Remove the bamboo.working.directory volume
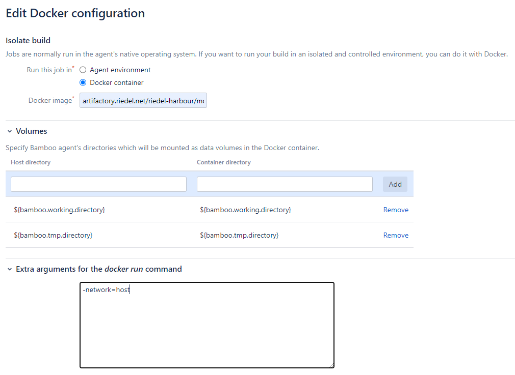The width and height of the screenshot is (515, 375). 396,210
